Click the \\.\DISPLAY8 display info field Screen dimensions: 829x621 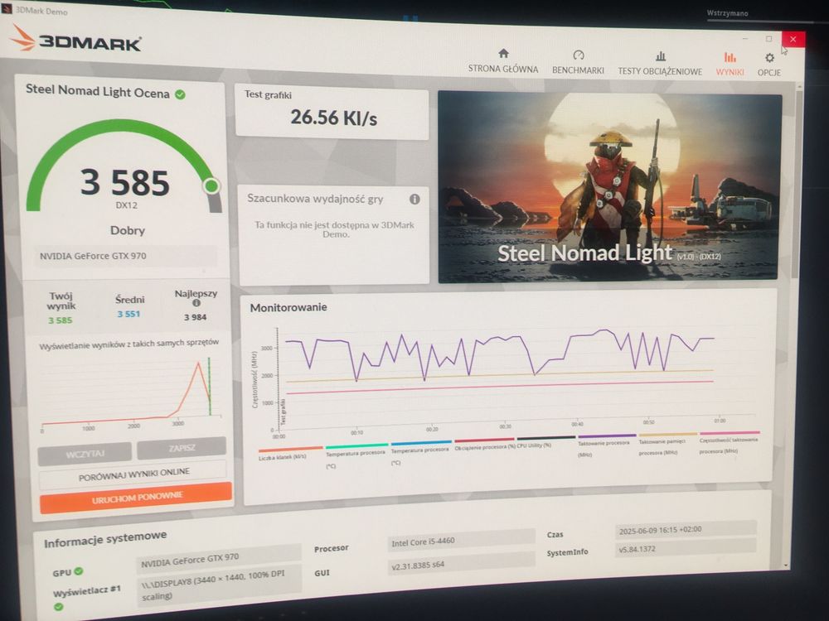point(220,585)
